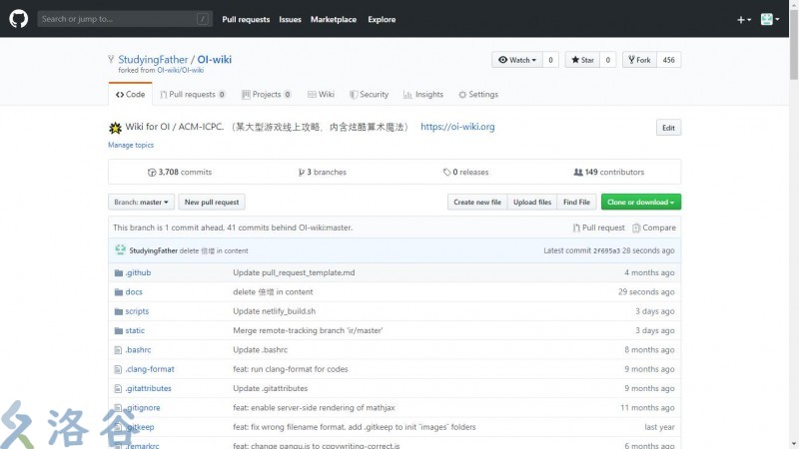
Task: Open the StudyingFather owner link
Action: tap(153, 59)
